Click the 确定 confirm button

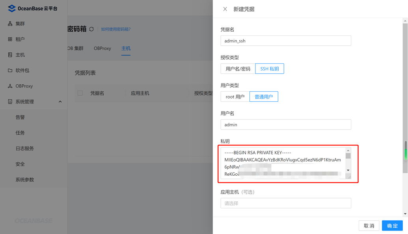tap(392, 225)
